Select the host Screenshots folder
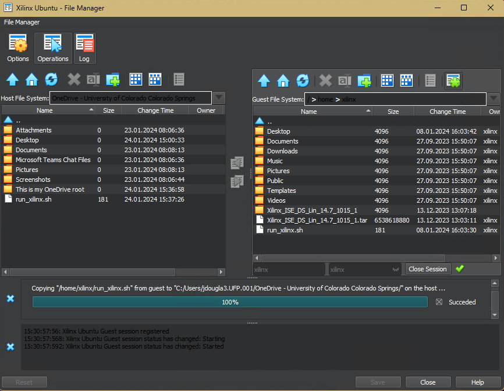Viewport: 504px width, 391px height. [113, 180]
